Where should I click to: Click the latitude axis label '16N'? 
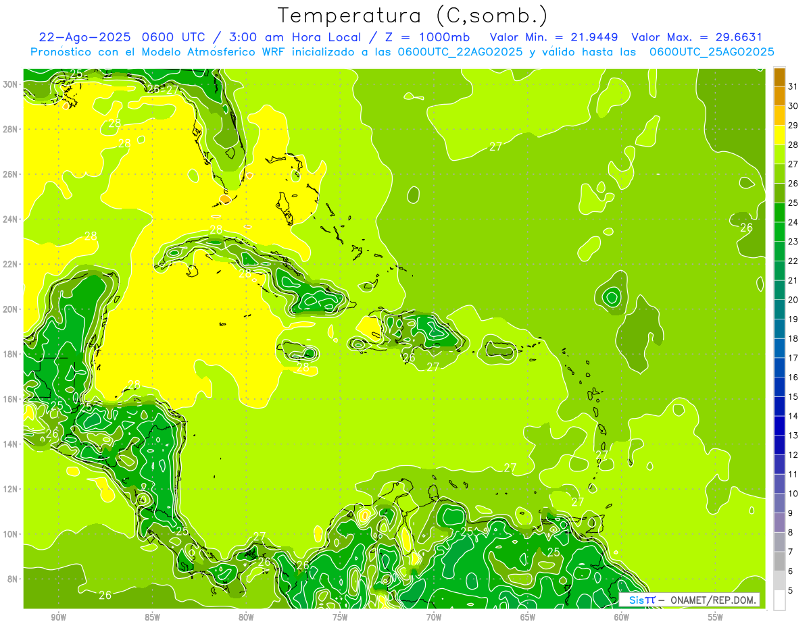tap(10, 399)
